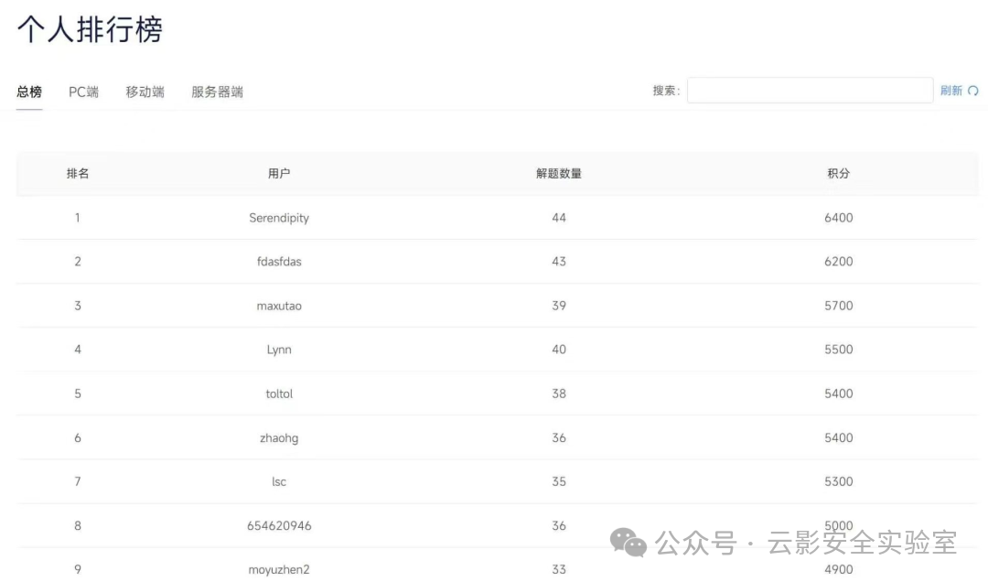The height and width of the screenshot is (582, 988).
Task: Select the 移动端 tab
Action: click(145, 92)
